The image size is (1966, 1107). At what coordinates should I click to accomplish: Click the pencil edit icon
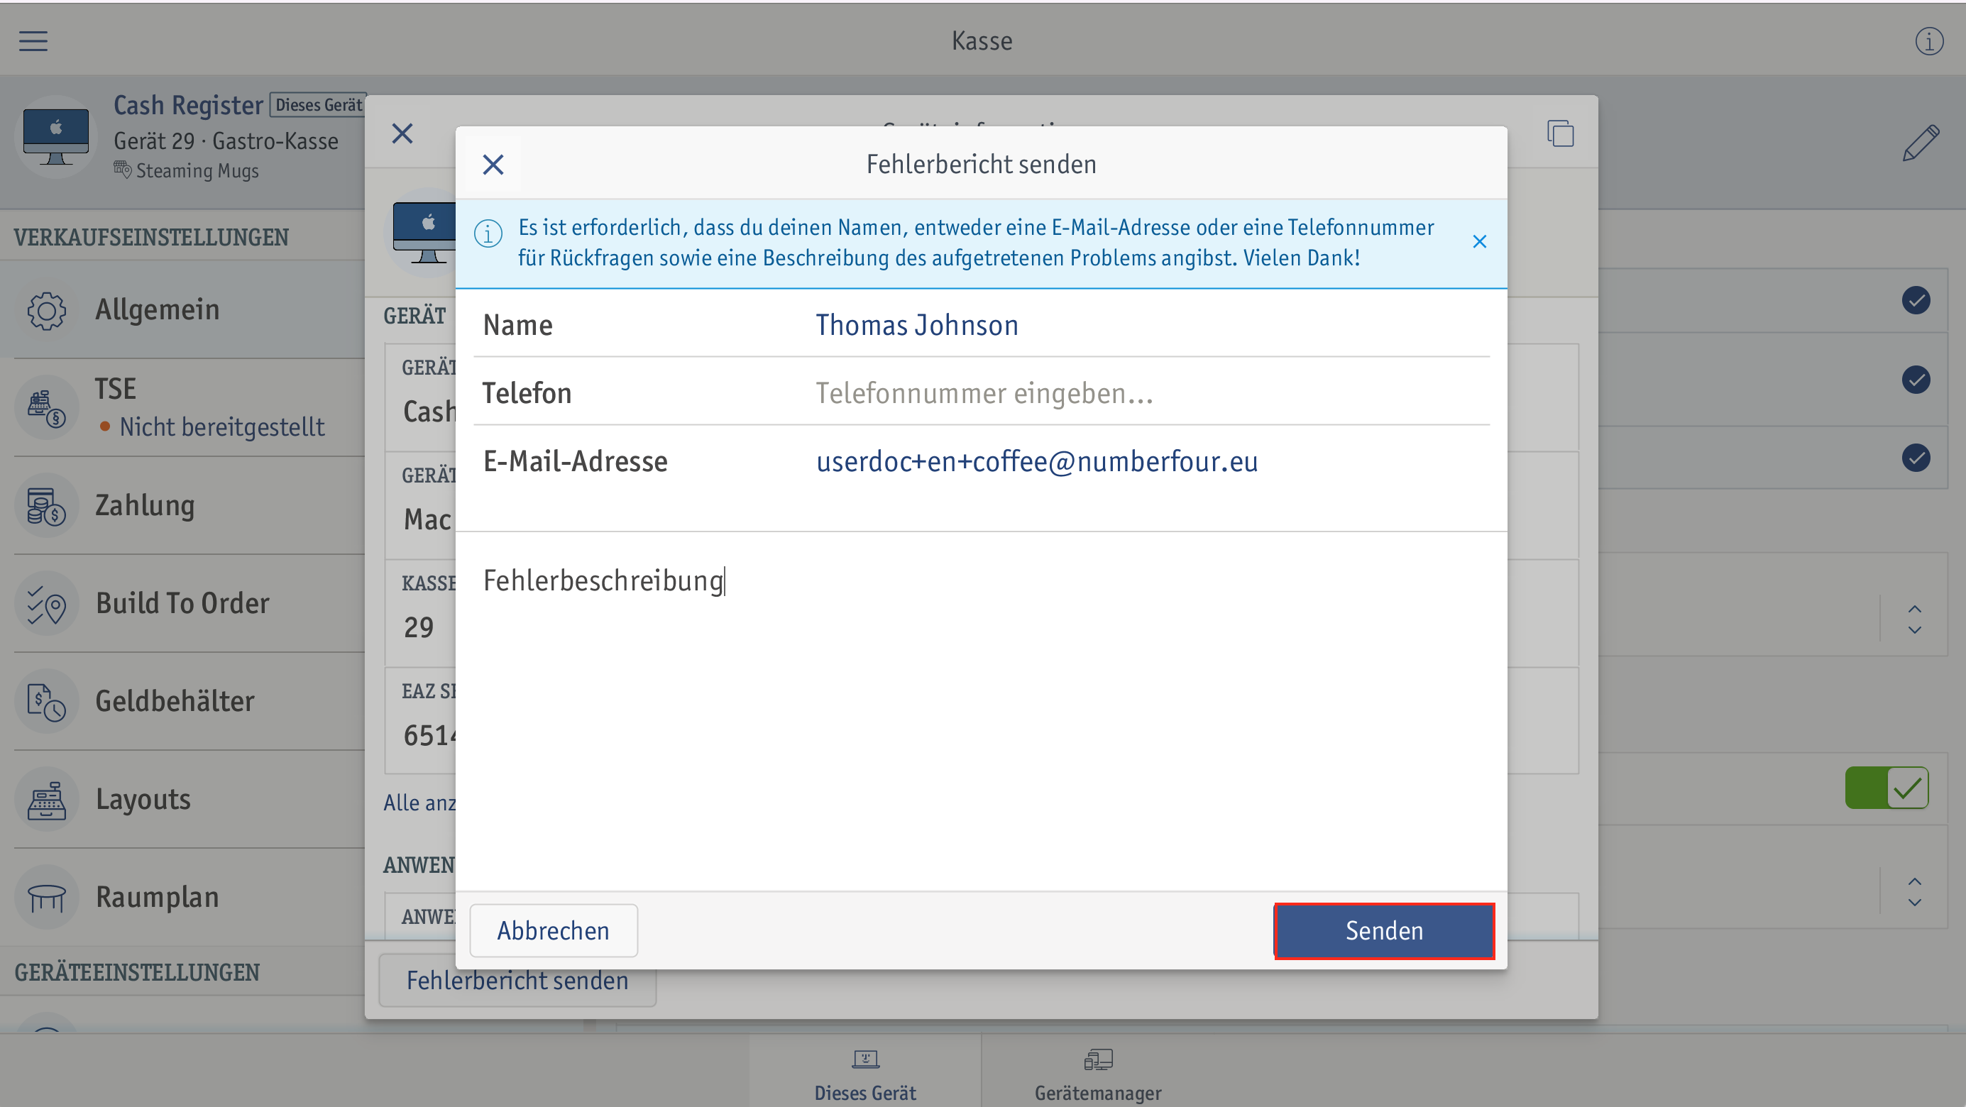coord(1920,143)
